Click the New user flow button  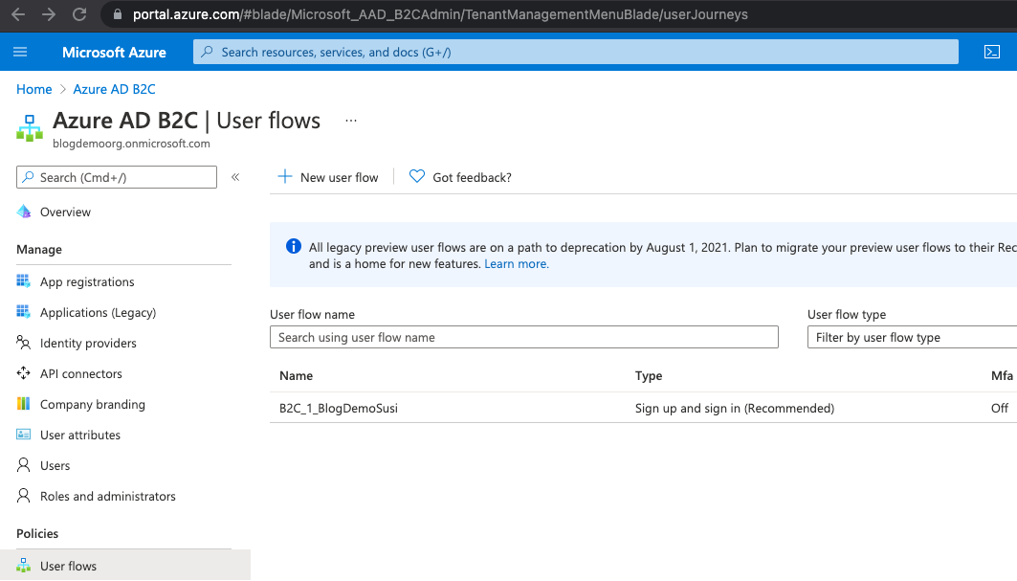[328, 177]
